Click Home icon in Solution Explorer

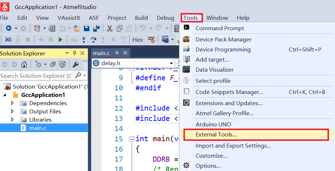coord(25,64)
